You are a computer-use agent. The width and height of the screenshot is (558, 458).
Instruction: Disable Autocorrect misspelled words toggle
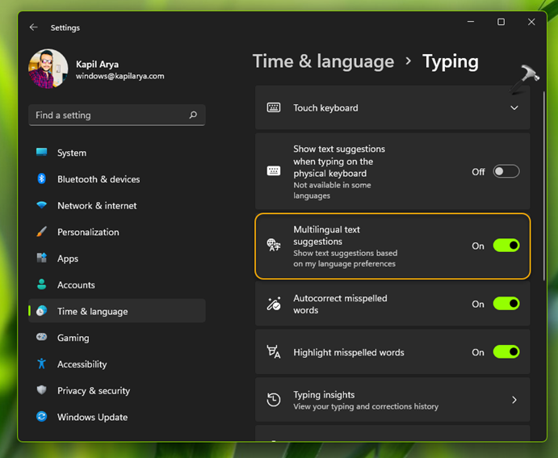506,304
